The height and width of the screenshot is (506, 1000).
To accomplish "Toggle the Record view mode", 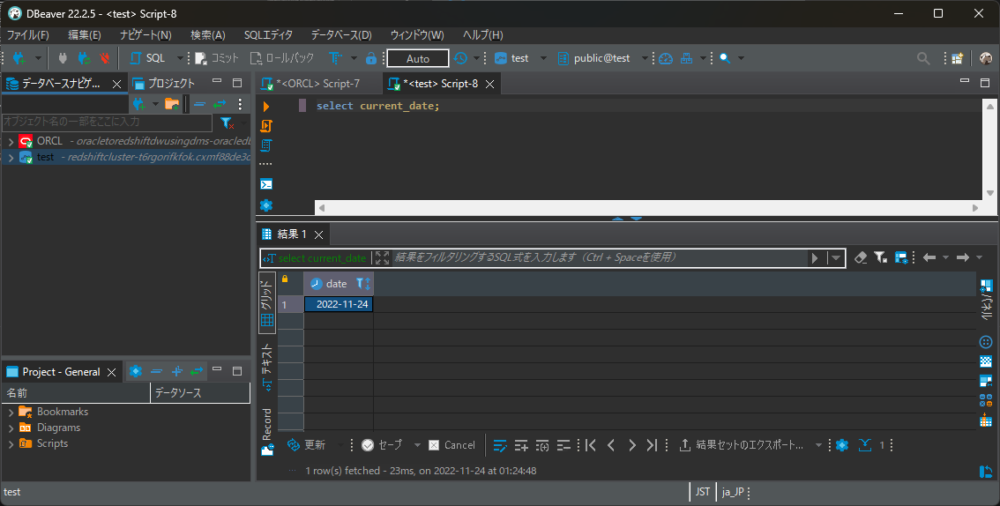I will click(x=267, y=431).
